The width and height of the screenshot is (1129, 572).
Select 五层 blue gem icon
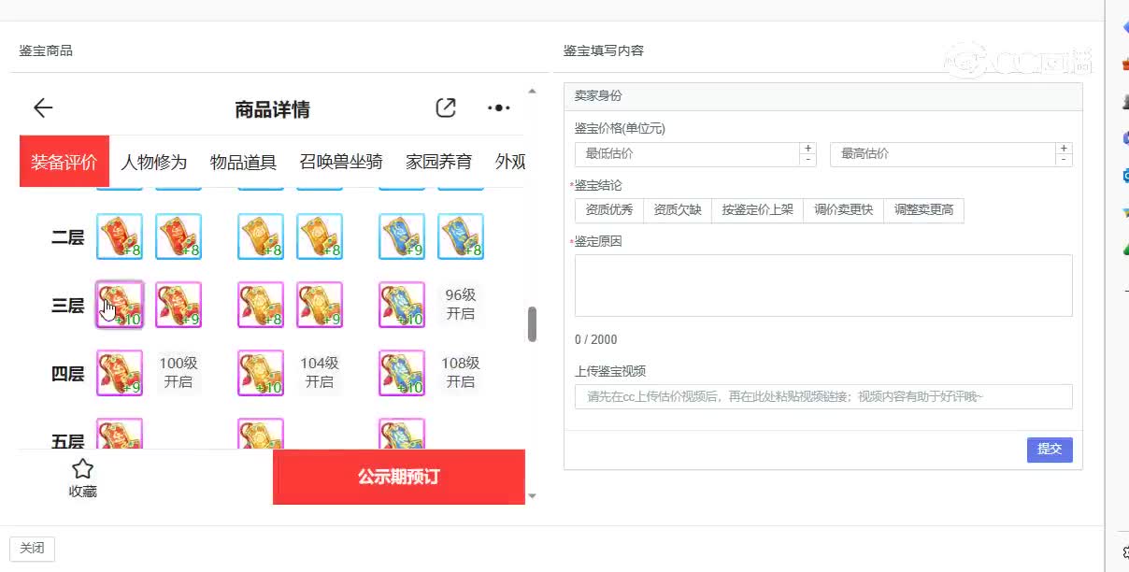(x=402, y=434)
